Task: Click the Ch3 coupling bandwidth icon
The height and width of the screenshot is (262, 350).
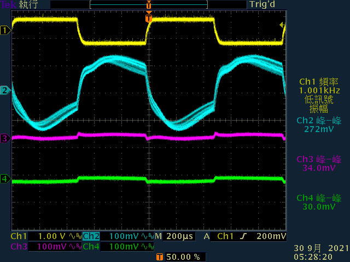Action: [75, 246]
